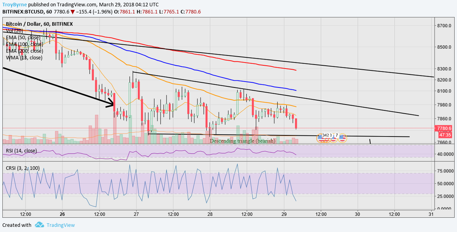The height and width of the screenshot is (232, 457).
Task: Click the 31 date label on time axis
Action: click(431, 214)
